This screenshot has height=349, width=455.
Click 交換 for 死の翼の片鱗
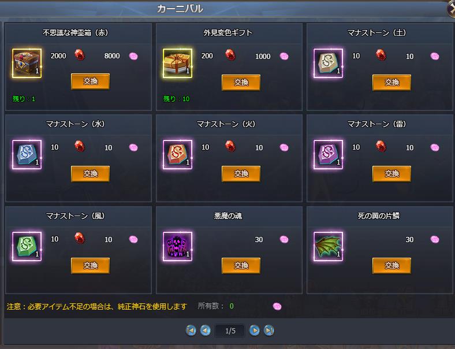[x=391, y=265]
